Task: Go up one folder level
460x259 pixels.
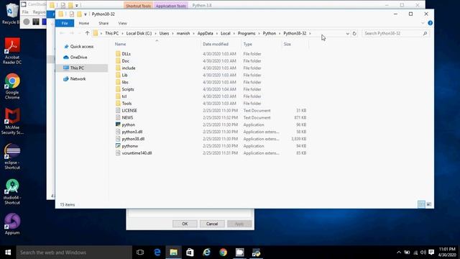Action: tap(87, 33)
